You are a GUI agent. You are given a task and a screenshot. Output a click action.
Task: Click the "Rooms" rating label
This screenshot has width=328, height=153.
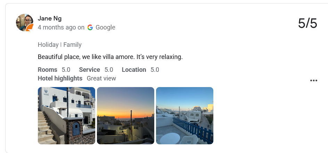[47, 70]
